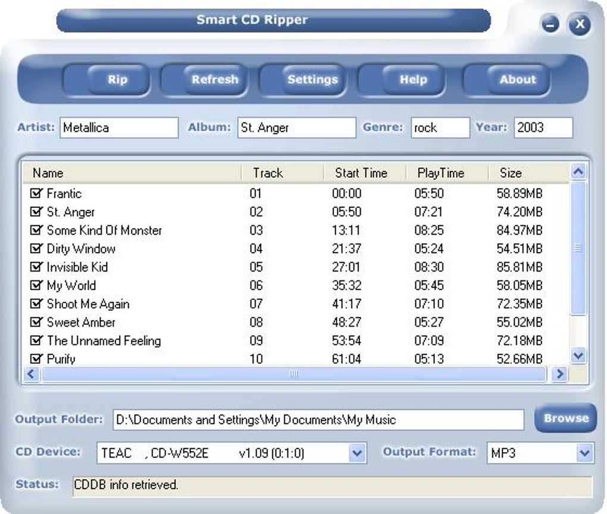
Task: Uncheck The Unnamed Feeling checkbox
Action: point(36,340)
